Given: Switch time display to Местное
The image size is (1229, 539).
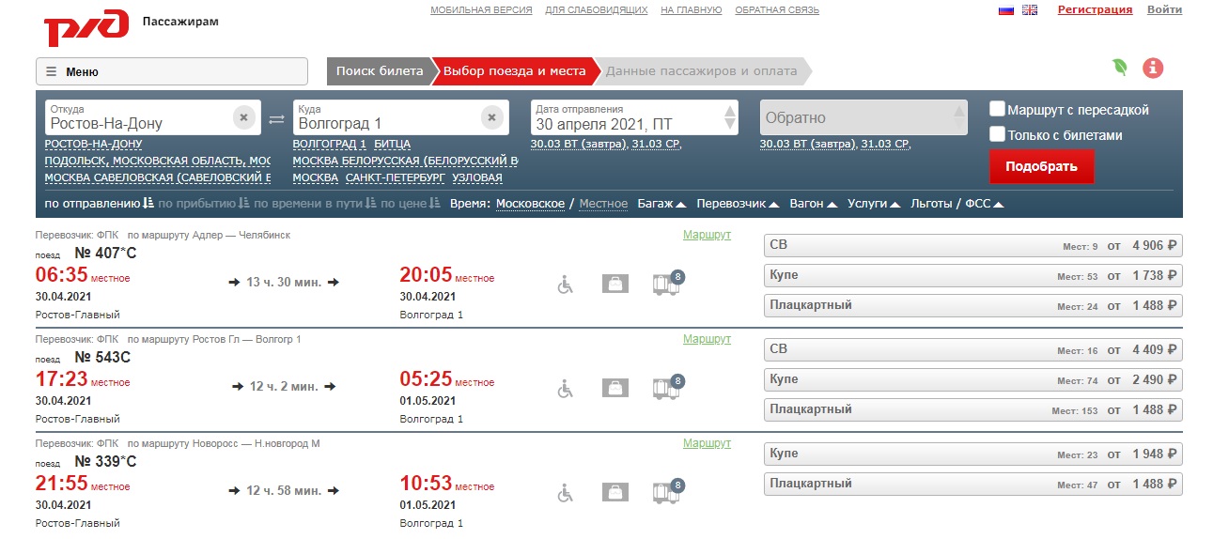Looking at the screenshot, I should (603, 204).
